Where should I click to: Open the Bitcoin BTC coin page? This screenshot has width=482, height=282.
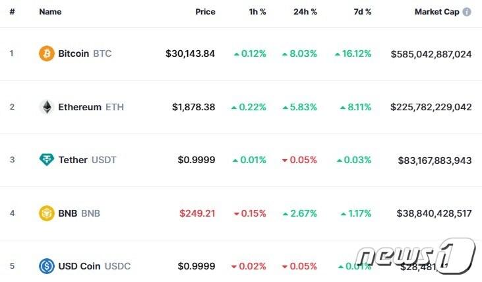click(x=84, y=53)
